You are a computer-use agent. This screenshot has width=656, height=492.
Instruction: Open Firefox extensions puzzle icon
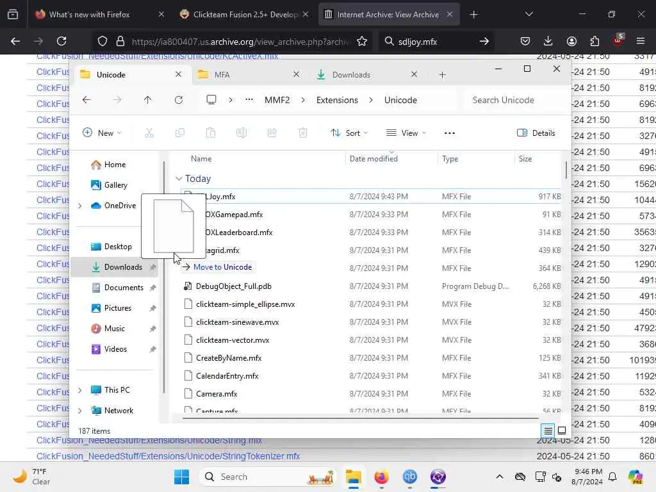pyautogui.click(x=594, y=41)
